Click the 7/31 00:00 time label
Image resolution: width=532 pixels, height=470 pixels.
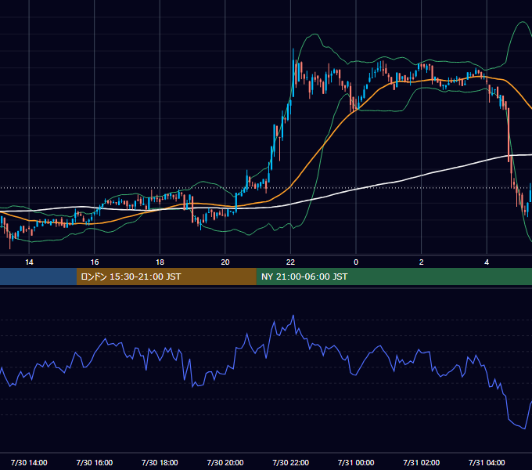coord(356,462)
